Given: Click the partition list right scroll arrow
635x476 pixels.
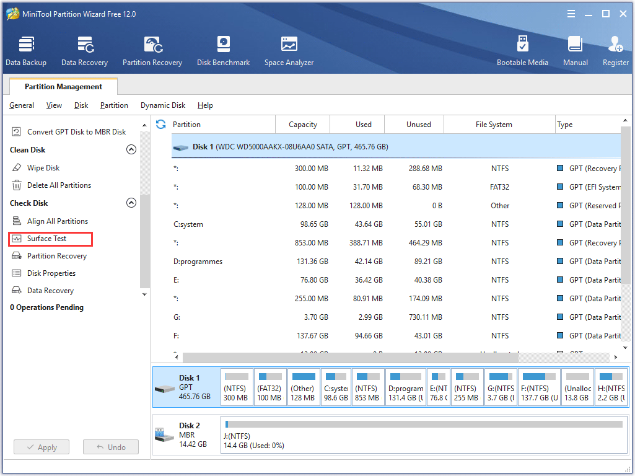Looking at the screenshot, I should coord(616,357).
